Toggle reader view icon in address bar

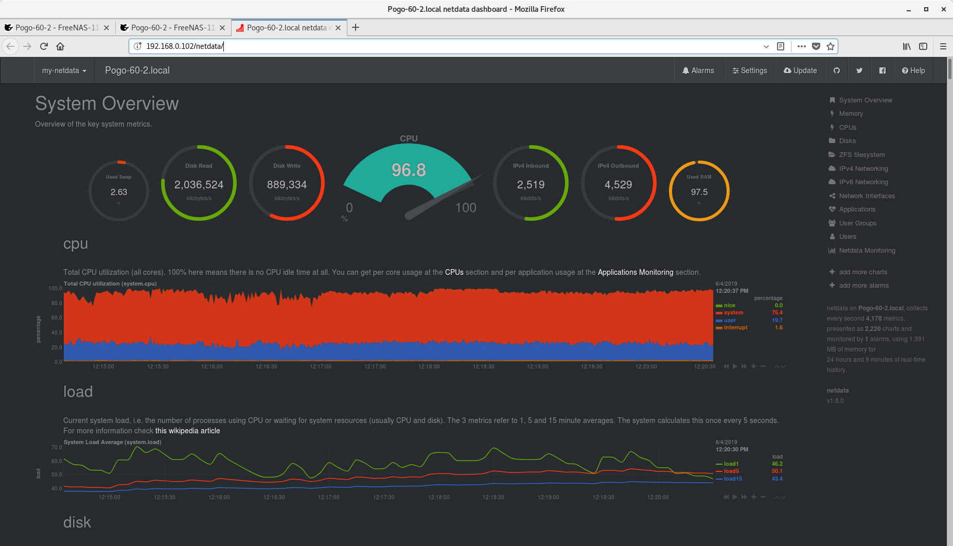point(781,46)
